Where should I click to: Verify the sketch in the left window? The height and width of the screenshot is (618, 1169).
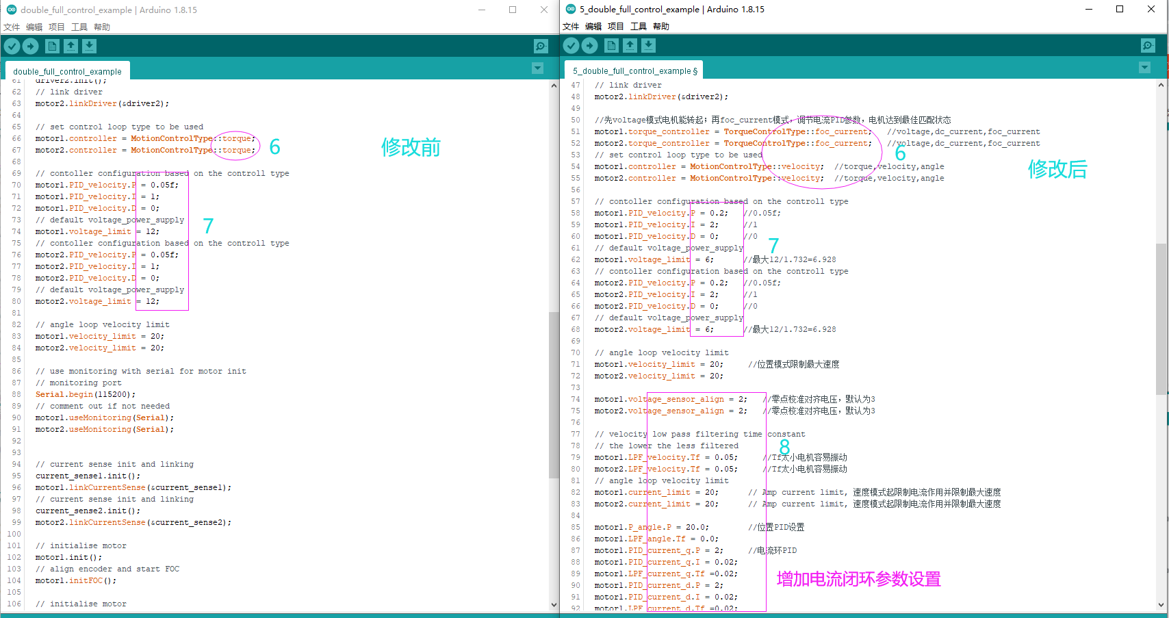click(x=12, y=45)
